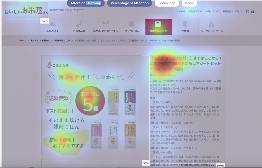262x168 pixels.
Task: Open the あかふじ米 mountain icon category
Action: coord(52,24)
